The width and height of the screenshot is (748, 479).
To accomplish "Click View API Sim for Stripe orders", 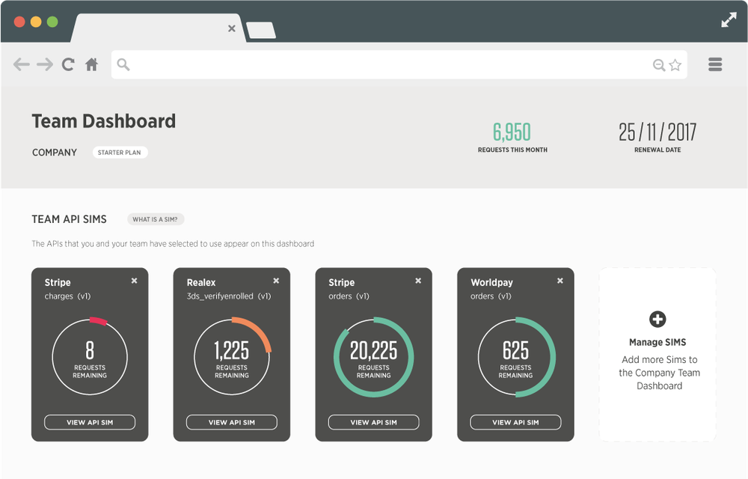I will coord(373,422).
